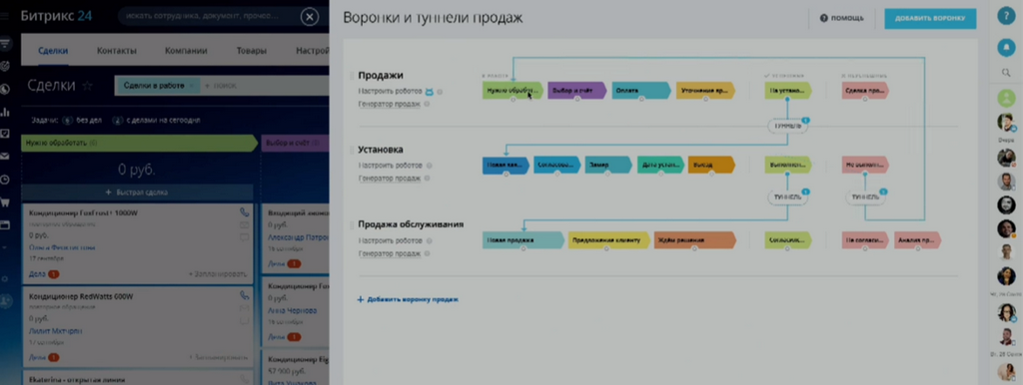This screenshot has height=385, width=1023.
Task: Click ТУННЕЛЬ pill below 'На установ...' stage
Action: pyautogui.click(x=787, y=127)
